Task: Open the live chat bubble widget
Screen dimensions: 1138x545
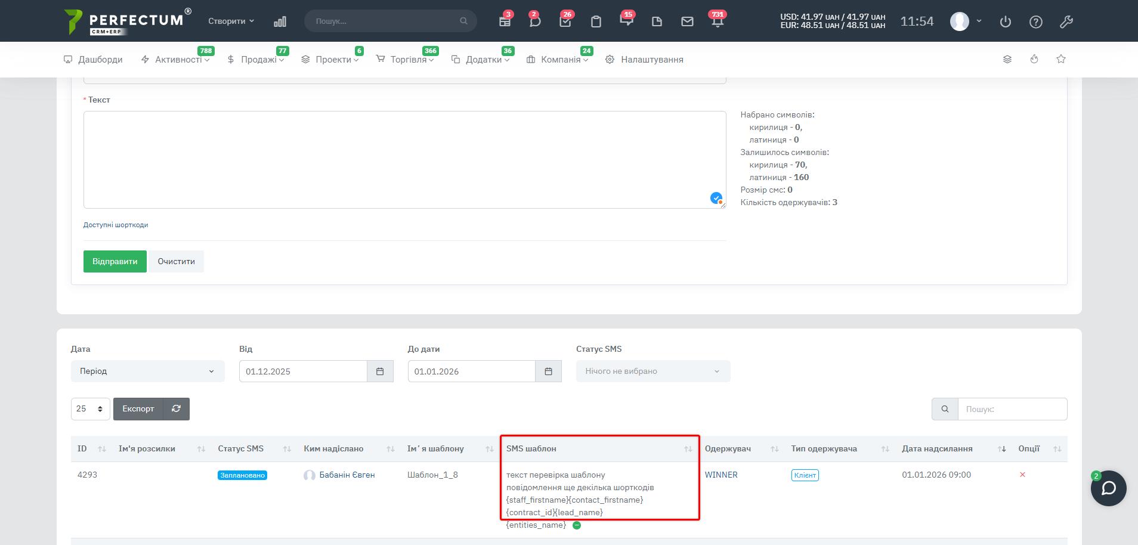Action: [1108, 488]
